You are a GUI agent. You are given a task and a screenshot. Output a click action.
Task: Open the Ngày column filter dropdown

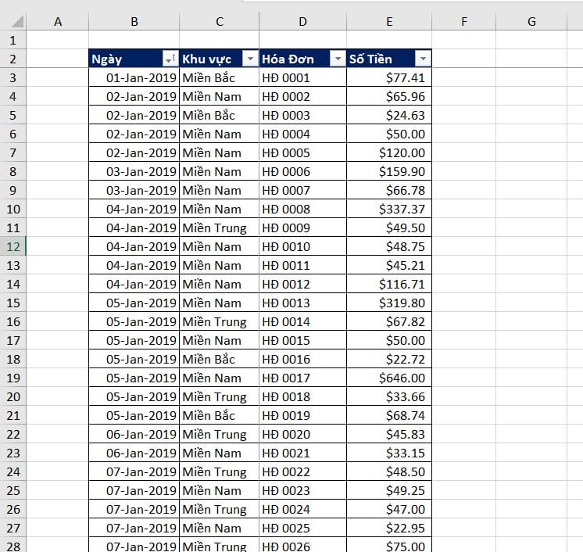(x=170, y=59)
